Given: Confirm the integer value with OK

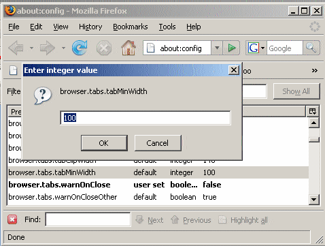Looking at the screenshot, I should coord(104,143).
